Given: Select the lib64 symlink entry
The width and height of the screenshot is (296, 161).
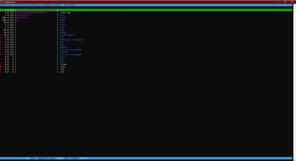Looking at the screenshot, I should 63,64.
